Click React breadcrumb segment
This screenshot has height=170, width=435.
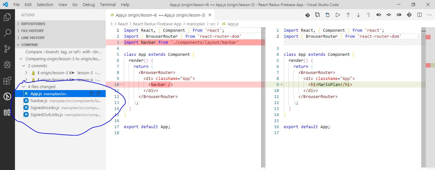coord(123,24)
